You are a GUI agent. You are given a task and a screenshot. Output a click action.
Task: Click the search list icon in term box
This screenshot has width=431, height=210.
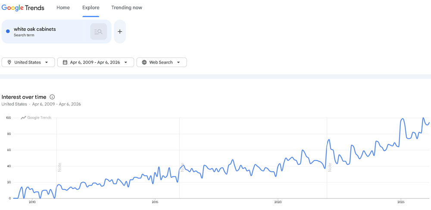[x=98, y=32]
